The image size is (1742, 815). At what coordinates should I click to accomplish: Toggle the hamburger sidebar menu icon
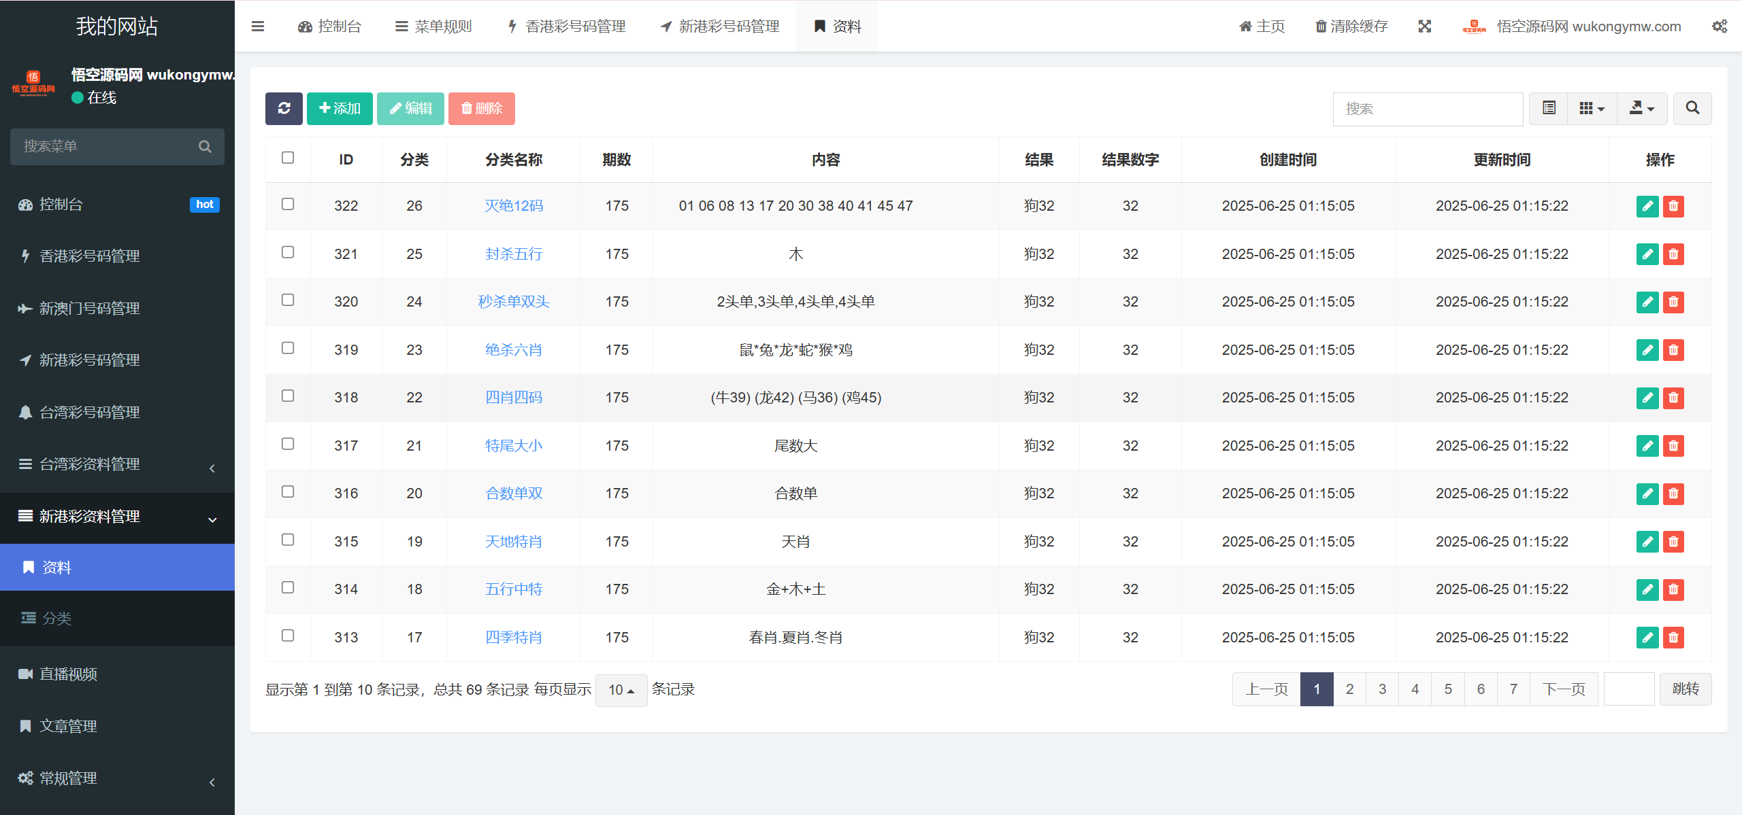(x=257, y=27)
